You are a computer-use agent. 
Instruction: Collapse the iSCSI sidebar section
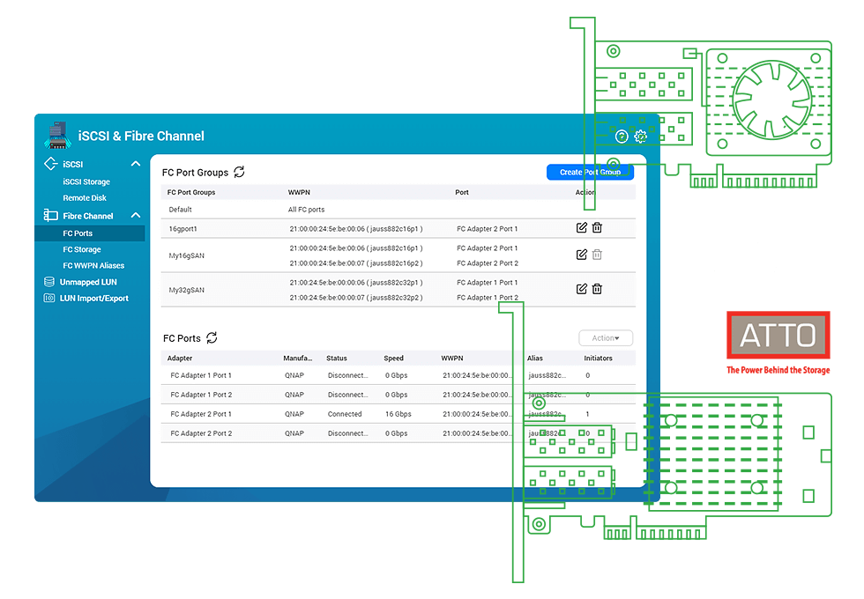pos(135,164)
